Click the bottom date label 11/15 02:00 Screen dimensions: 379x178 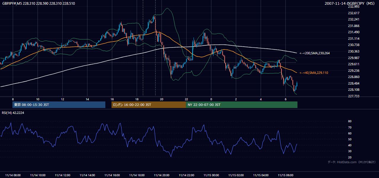coord(236,175)
